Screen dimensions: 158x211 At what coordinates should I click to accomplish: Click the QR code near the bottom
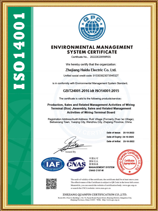51,184
